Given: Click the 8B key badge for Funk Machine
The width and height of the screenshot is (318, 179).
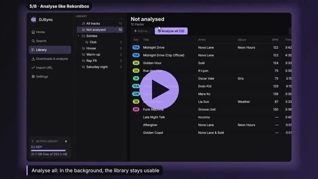Looking at the screenshot, I should (136, 109).
